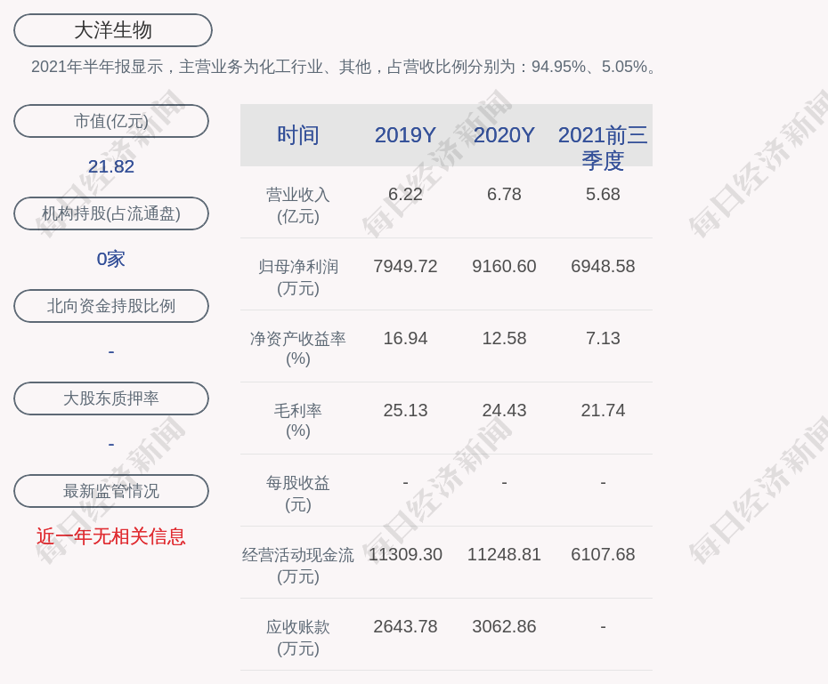Select receivables value 2643.78
This screenshot has width=828, height=684.
406,626
